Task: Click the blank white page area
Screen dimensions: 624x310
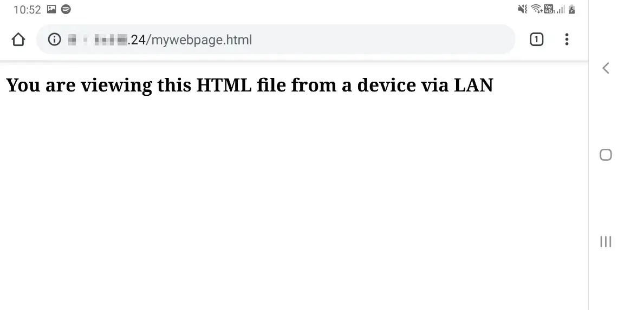Action: (292, 206)
